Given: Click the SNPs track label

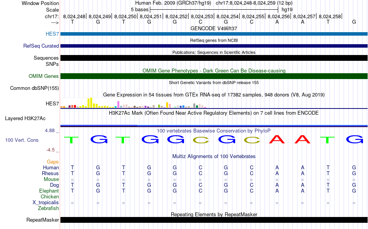Looking at the screenshot, I should coord(52,64).
